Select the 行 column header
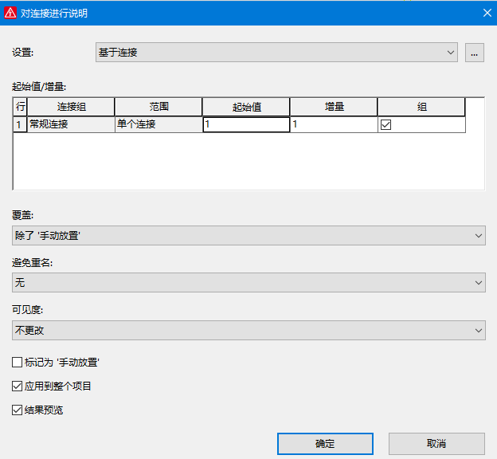The height and width of the screenshot is (459, 497). pos(20,107)
